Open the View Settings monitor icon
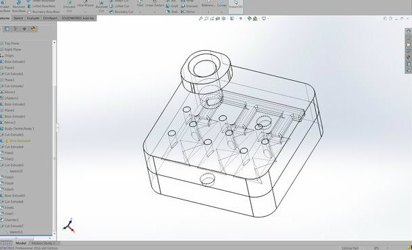The image size is (412, 250). tap(264, 18)
